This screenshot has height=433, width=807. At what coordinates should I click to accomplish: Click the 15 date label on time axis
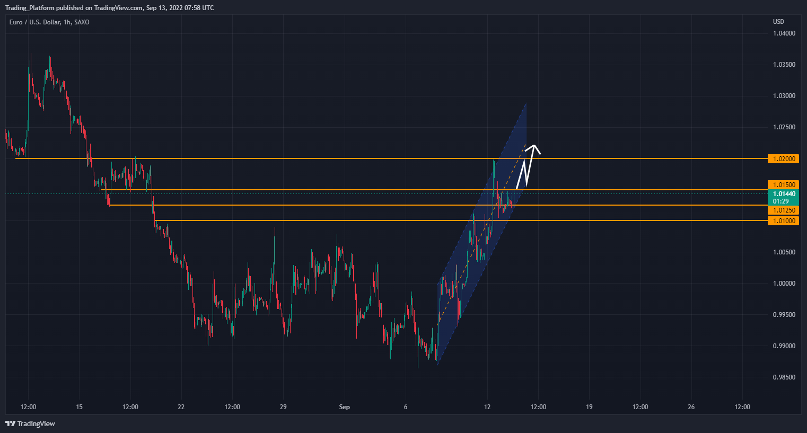pyautogui.click(x=79, y=407)
